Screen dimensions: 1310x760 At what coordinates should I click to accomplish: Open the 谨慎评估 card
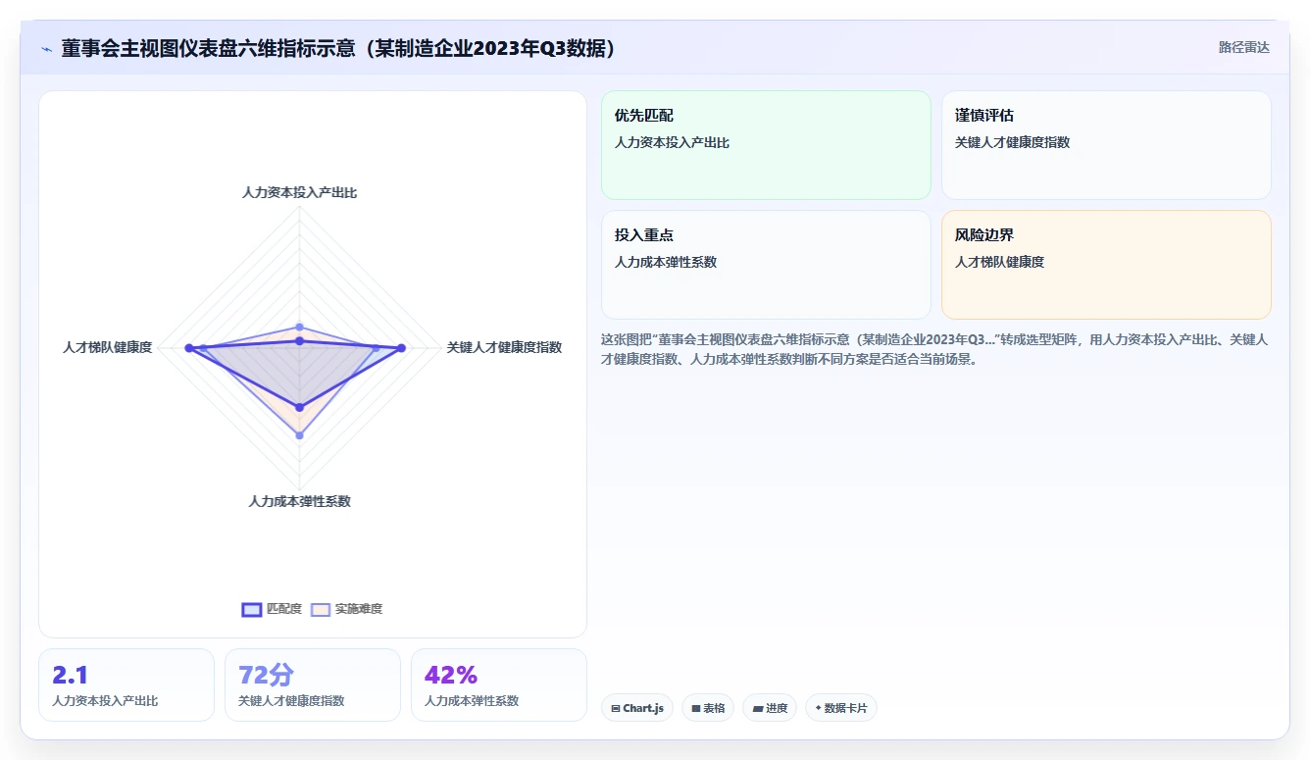(1106, 145)
